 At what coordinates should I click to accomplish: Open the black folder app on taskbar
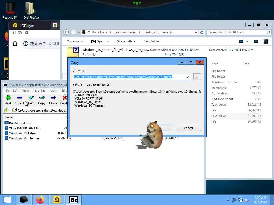click(x=24, y=200)
